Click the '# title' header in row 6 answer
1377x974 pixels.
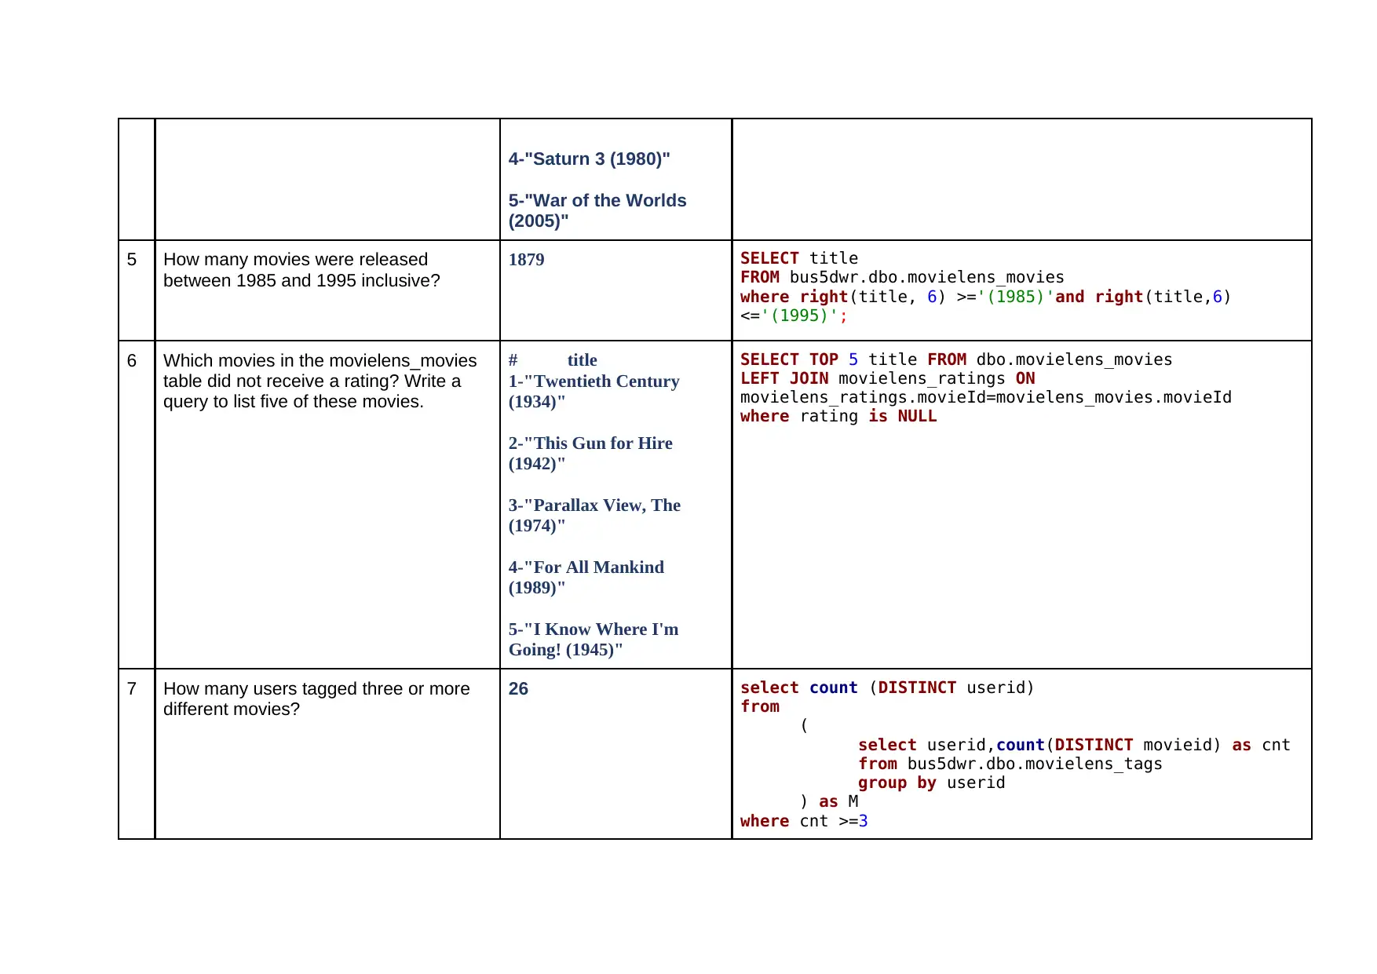pos(553,360)
